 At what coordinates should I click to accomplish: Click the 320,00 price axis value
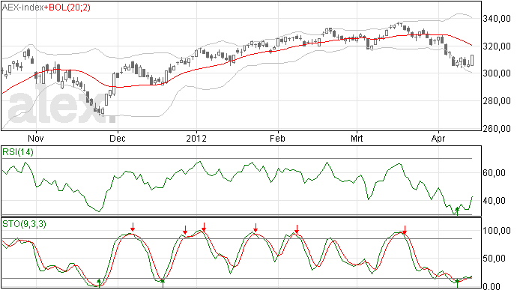pyautogui.click(x=497, y=46)
